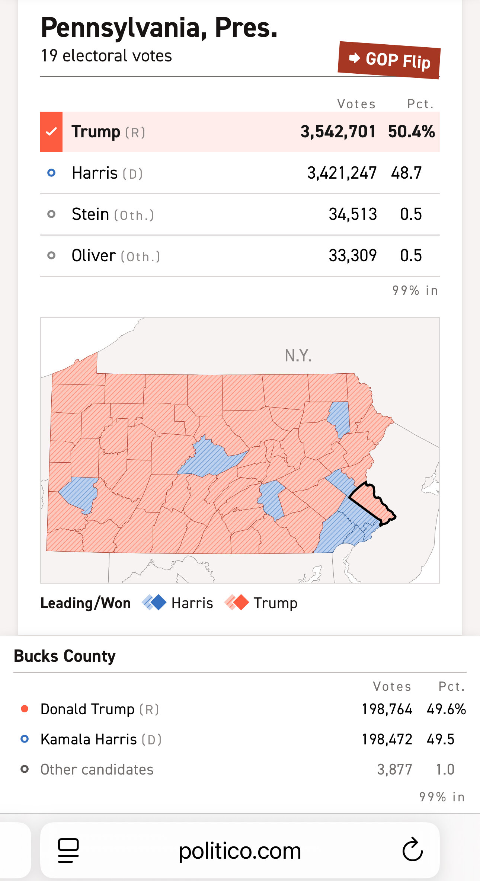The width and height of the screenshot is (480, 881).
Task: Select the Harris (D) circle marker
Action: 51,173
